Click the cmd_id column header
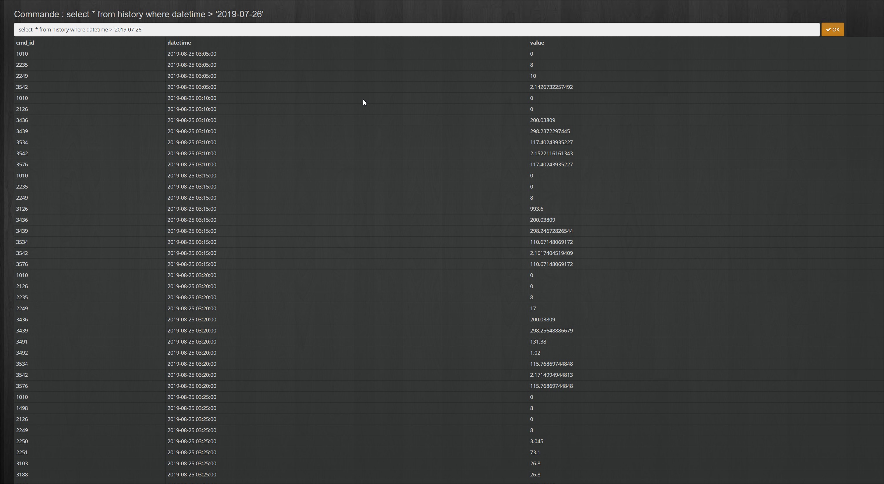This screenshot has height=484, width=884. 25,43
